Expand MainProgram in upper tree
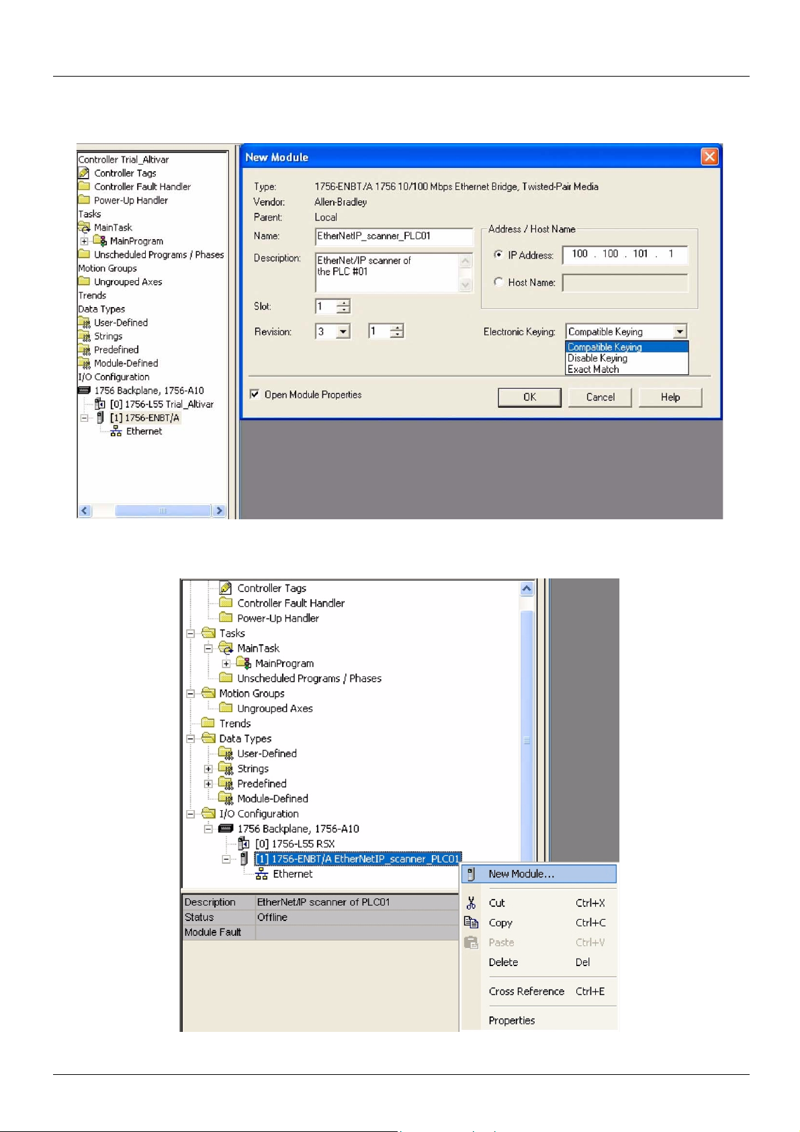 click(x=85, y=241)
